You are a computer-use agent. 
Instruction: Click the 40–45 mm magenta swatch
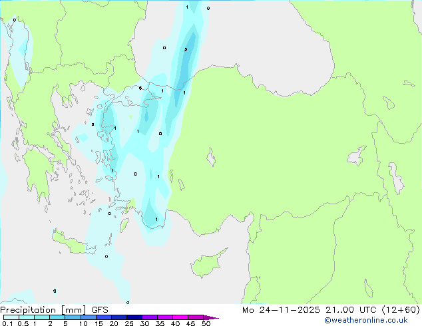tap(180, 317)
